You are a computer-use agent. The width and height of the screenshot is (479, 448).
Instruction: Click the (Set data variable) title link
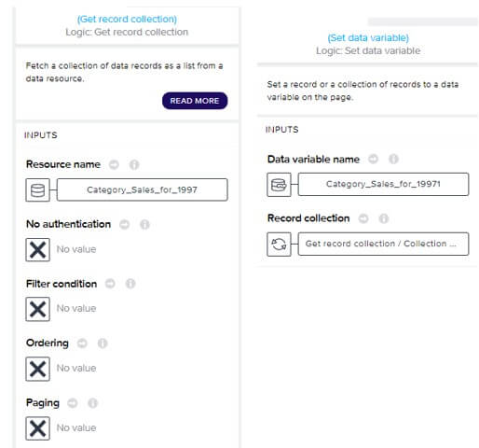368,37
